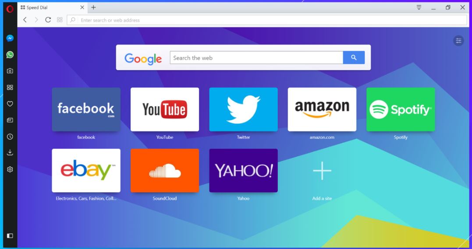Open the SoundCloud speed dial tile

coord(165,171)
